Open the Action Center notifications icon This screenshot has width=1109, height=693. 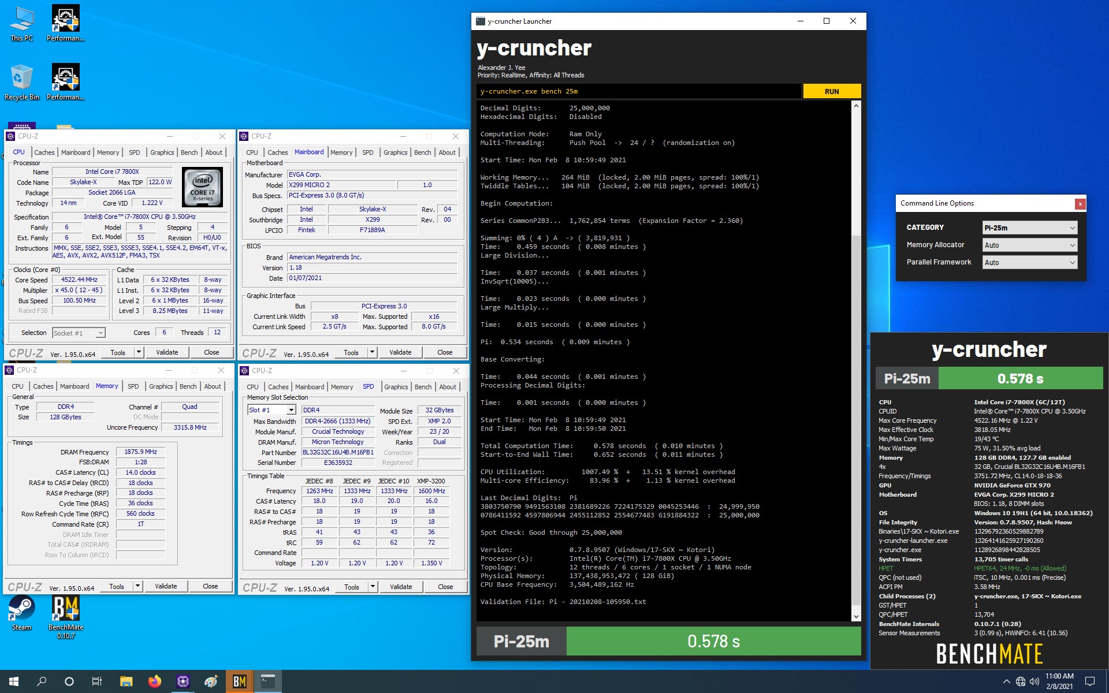[1090, 681]
